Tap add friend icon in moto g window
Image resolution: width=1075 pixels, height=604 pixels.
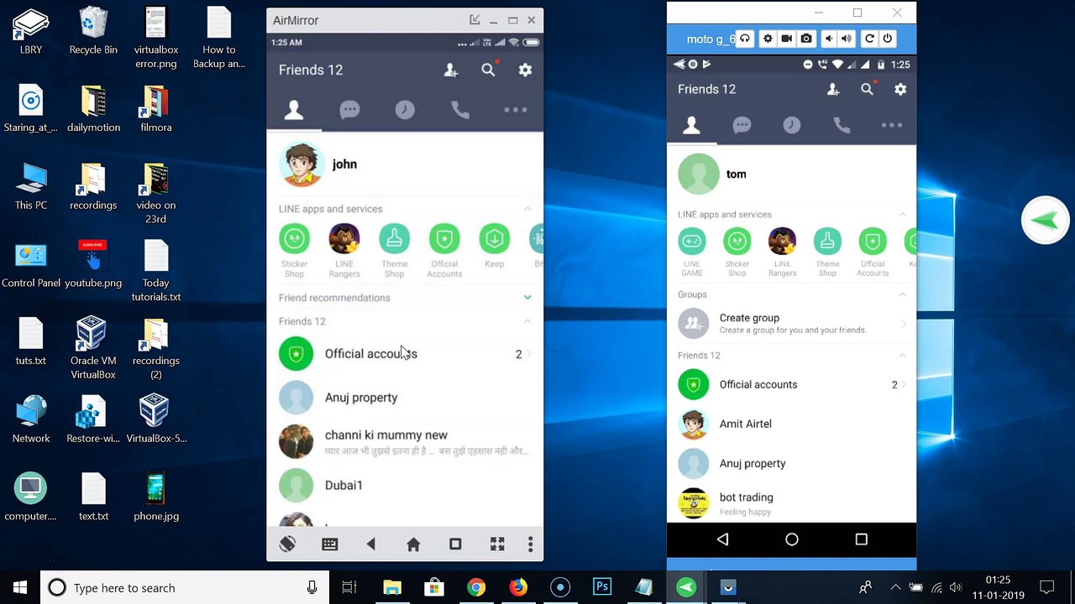833,89
